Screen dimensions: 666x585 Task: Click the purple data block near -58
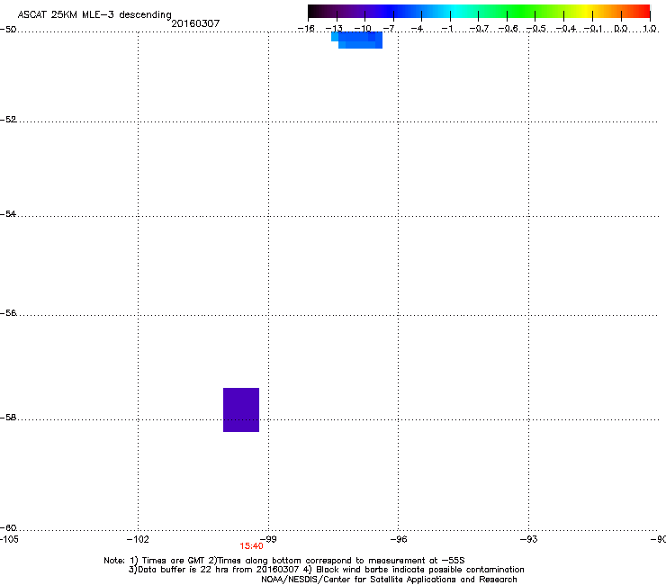[241, 409]
